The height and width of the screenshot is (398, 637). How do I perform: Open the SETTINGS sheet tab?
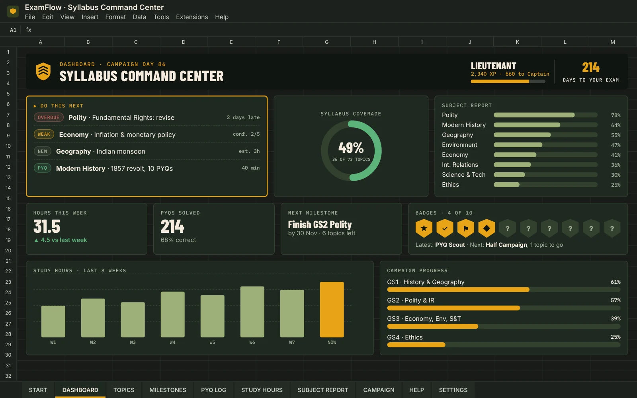453,390
